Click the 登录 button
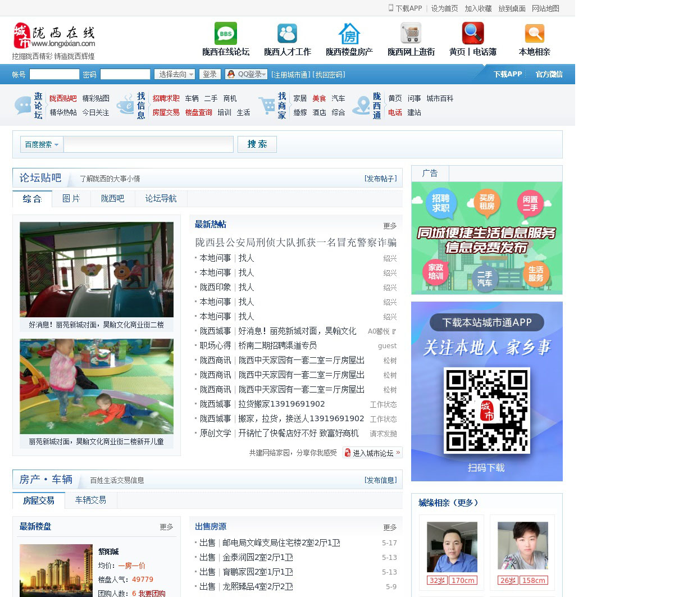Image resolution: width=674 pixels, height=597 pixels. click(x=210, y=74)
